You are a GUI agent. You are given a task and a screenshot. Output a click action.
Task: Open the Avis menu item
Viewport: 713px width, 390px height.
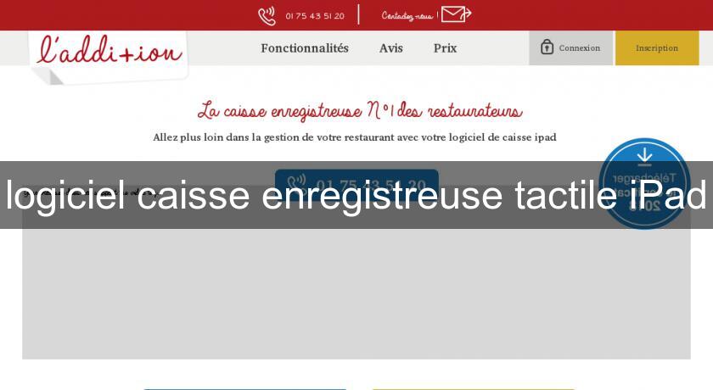click(391, 48)
